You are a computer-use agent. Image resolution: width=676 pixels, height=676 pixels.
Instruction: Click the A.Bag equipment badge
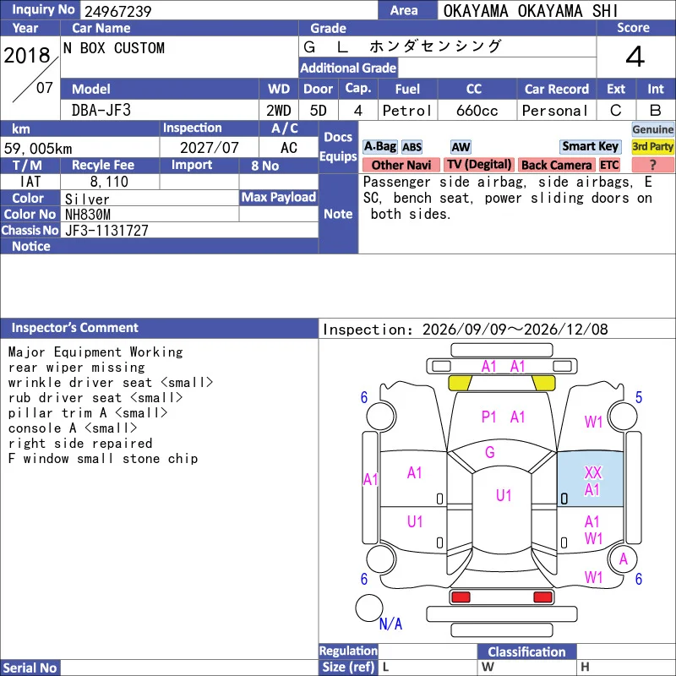(x=379, y=146)
